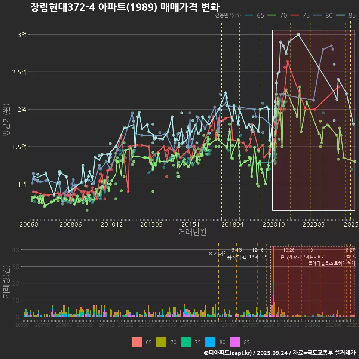Select the blue 80 swatch in bottom legend
Viewport: 359px width, 359px height.
[210, 342]
